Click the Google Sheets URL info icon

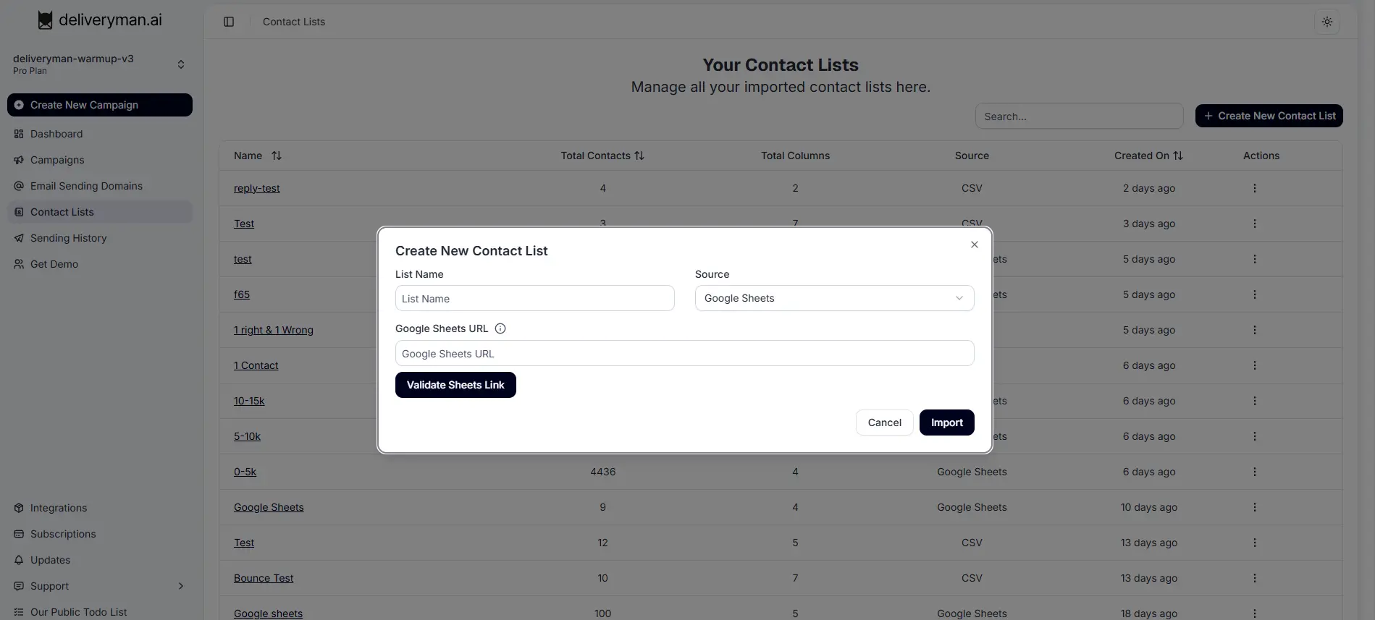coord(500,328)
